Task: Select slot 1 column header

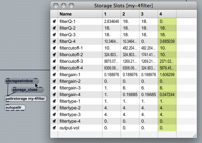Action: [x=112, y=14]
